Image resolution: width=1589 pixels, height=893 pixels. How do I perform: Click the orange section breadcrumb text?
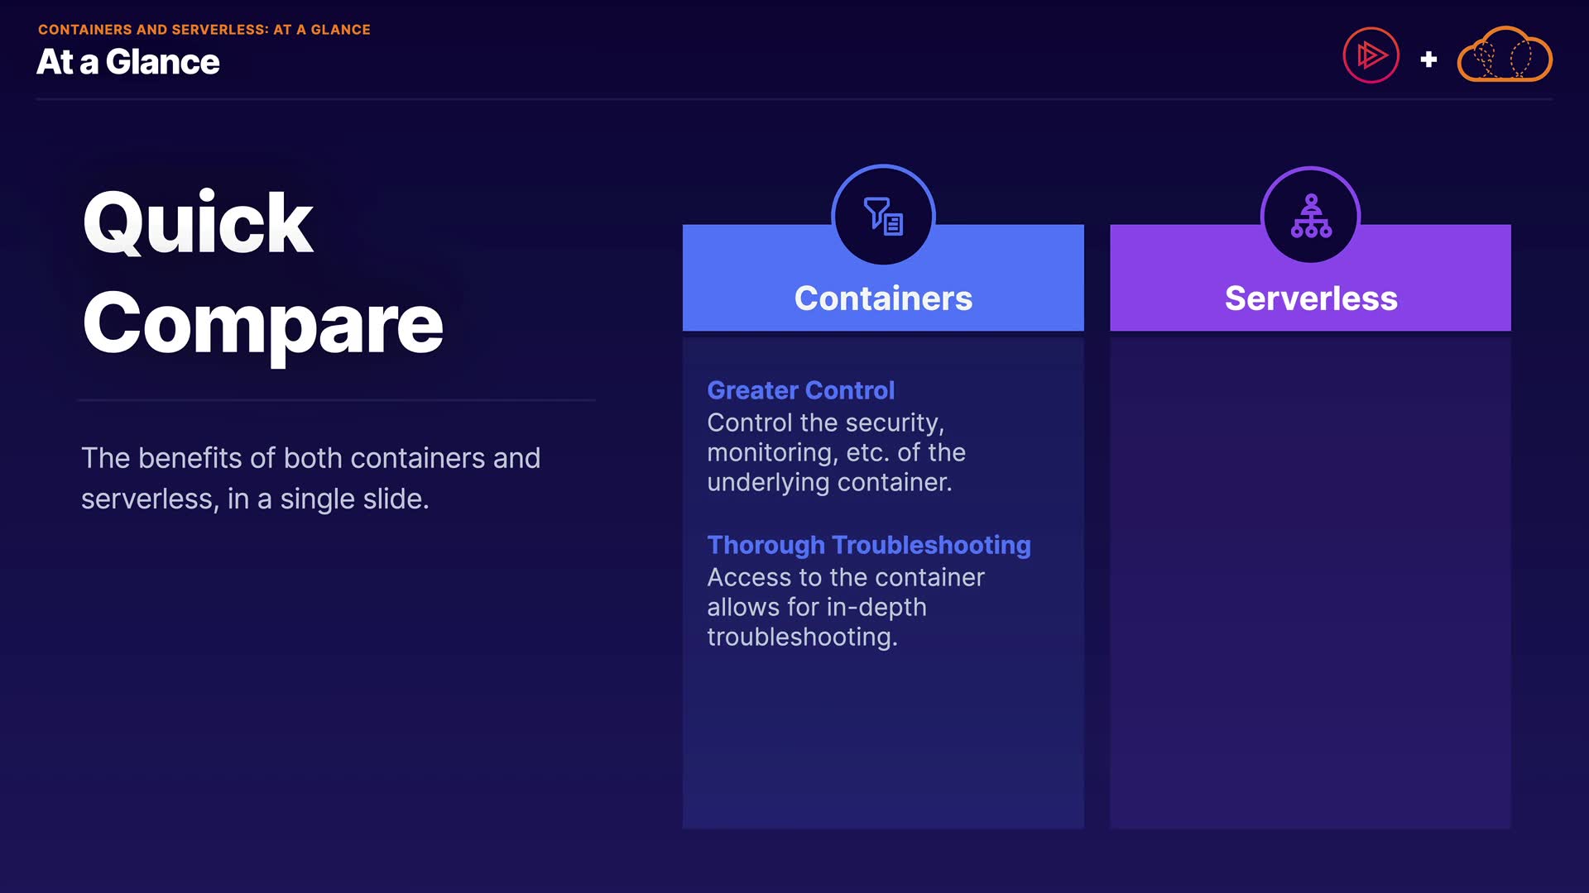tap(204, 30)
